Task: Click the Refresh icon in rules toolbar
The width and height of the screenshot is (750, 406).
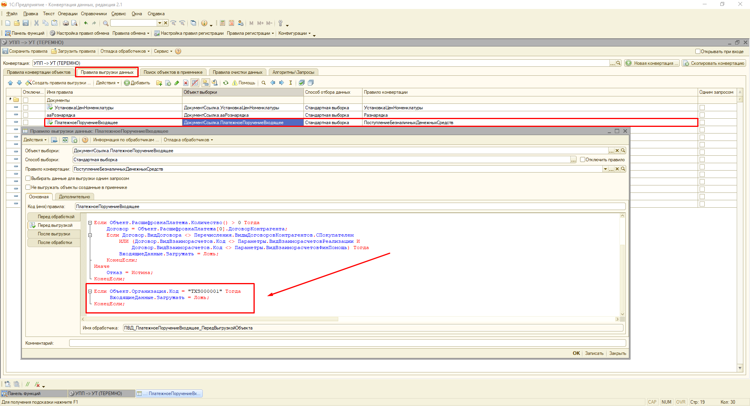Action: pyautogui.click(x=226, y=83)
